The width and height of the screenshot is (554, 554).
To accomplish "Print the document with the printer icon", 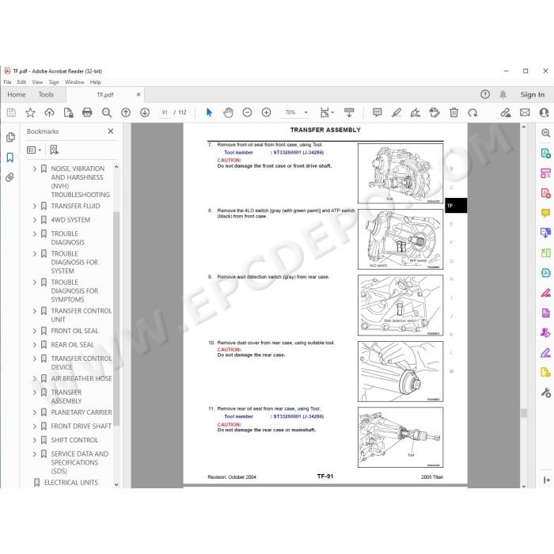I will click(x=87, y=112).
